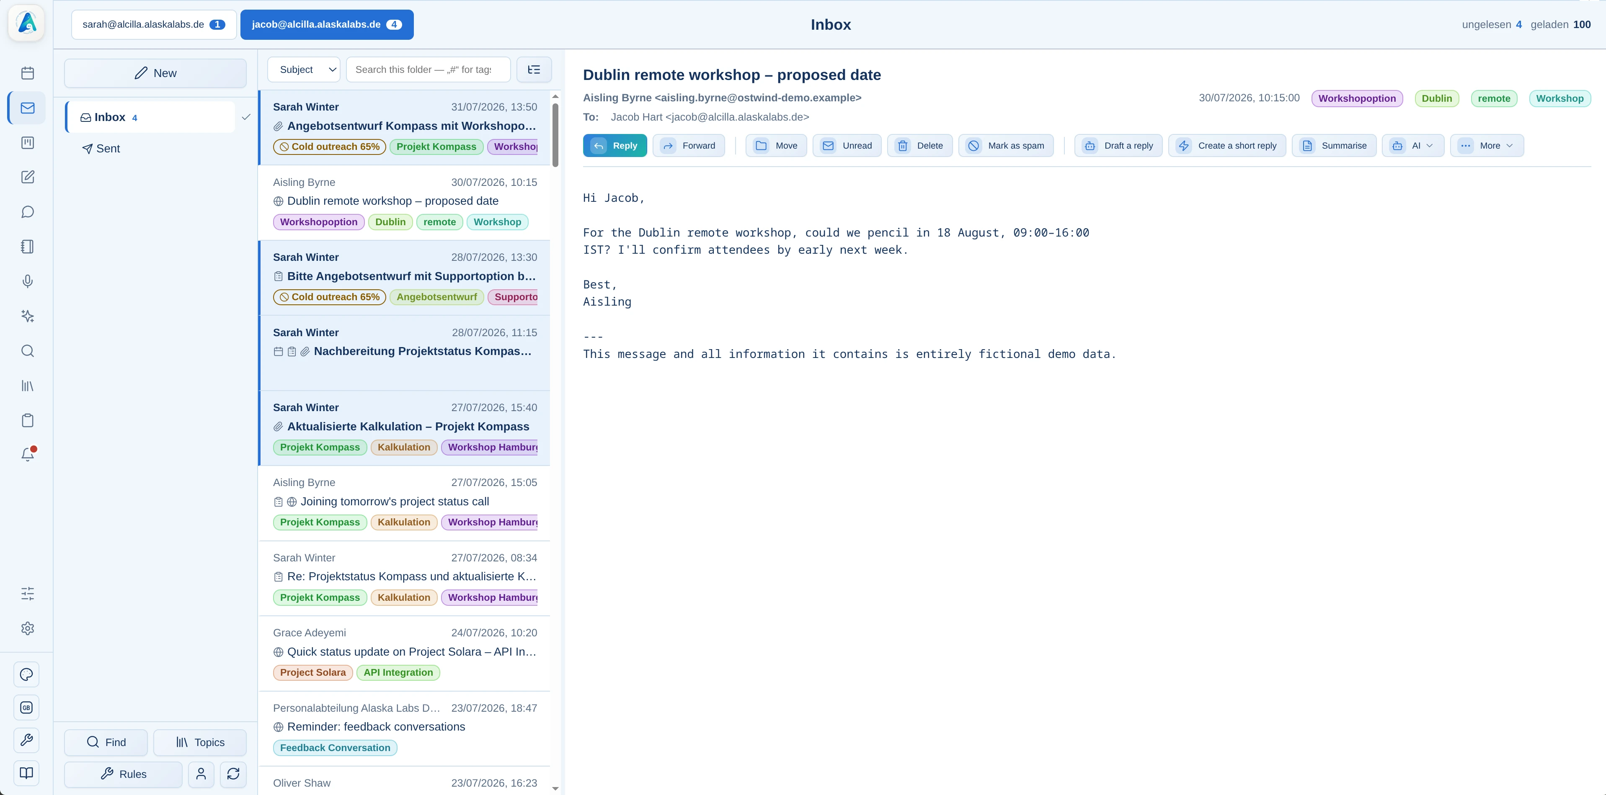The width and height of the screenshot is (1606, 795).
Task: Open the settings gear in sidebar
Action: 27,629
